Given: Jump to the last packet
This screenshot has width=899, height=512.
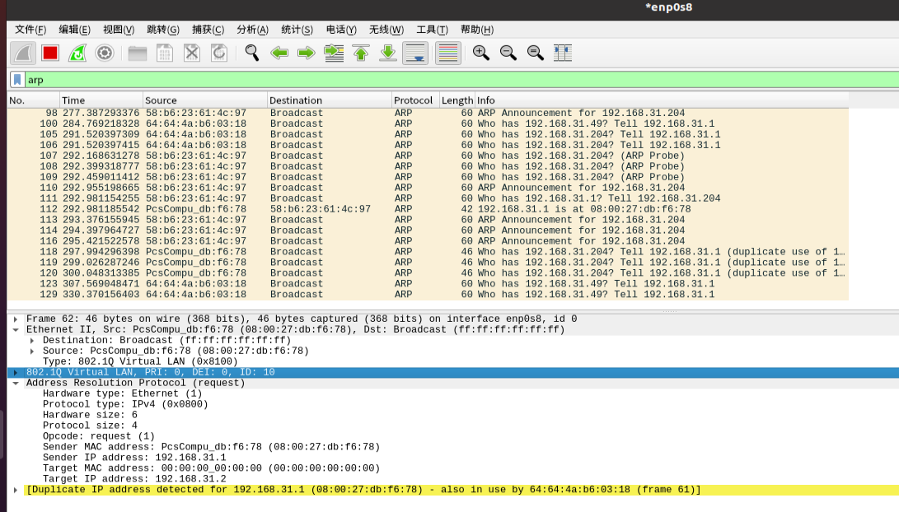Looking at the screenshot, I should 388,54.
